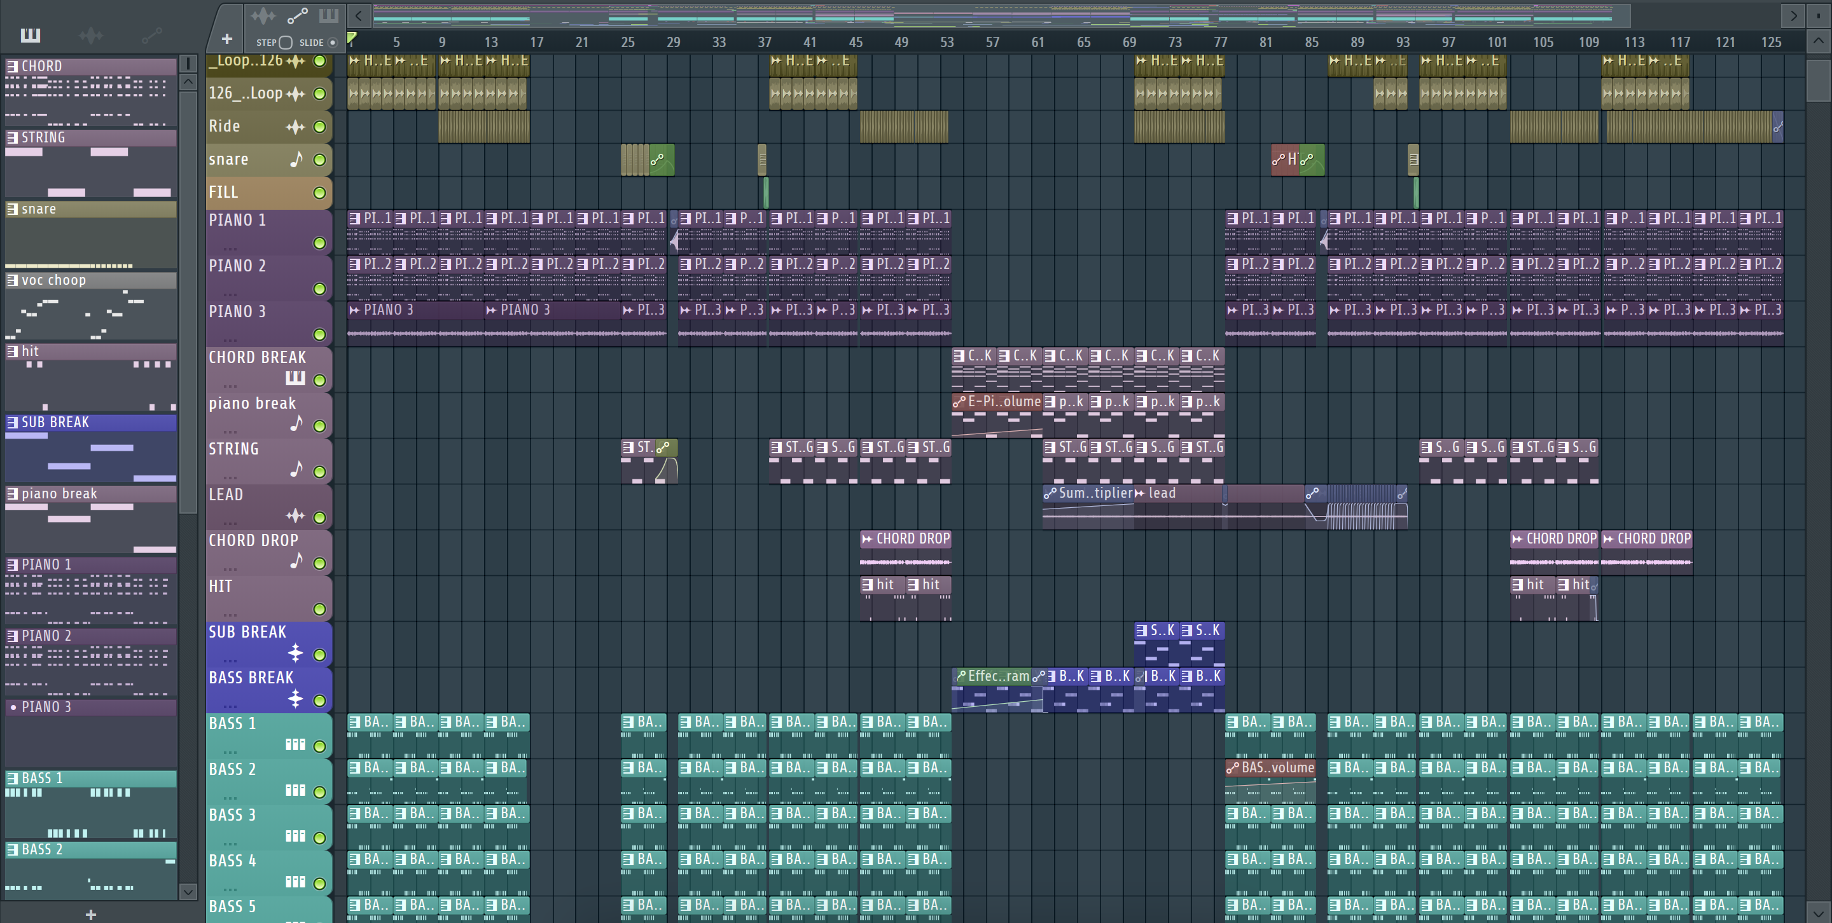Enable the STEP checkbox
This screenshot has height=923, width=1832.
coord(285,43)
